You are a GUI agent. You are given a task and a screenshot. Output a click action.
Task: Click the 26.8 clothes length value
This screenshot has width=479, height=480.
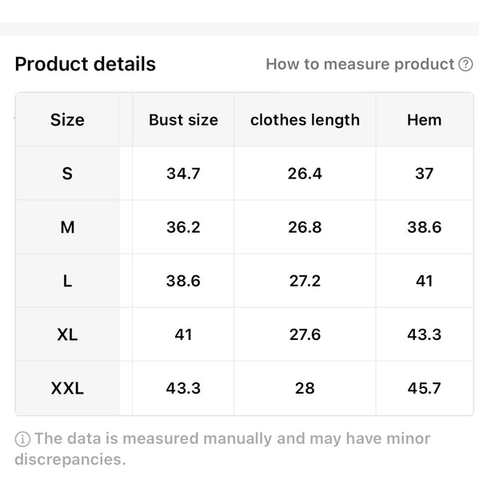[305, 227]
